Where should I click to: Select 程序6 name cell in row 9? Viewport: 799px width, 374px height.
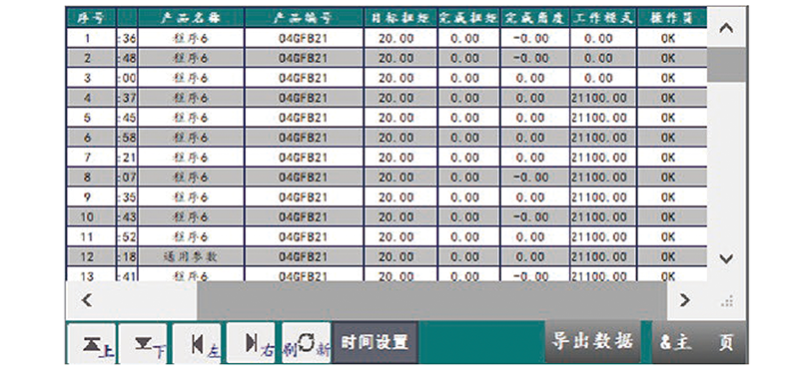point(191,197)
